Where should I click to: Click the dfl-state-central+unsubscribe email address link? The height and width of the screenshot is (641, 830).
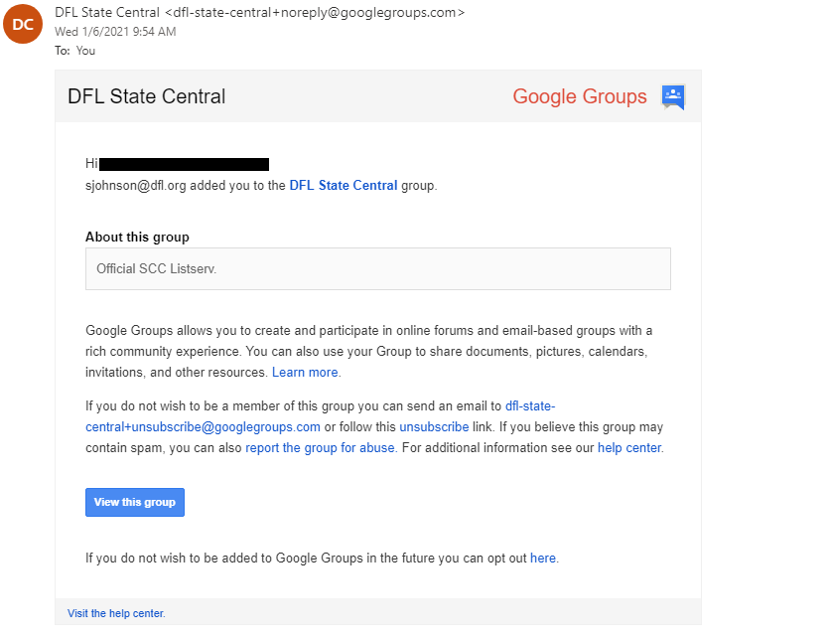[203, 427]
